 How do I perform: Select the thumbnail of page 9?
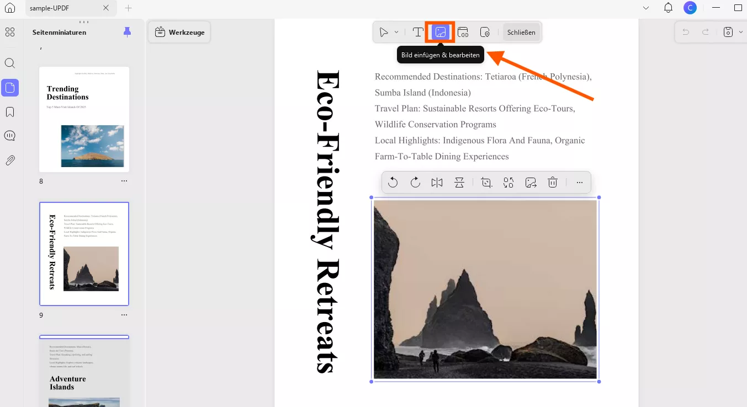tap(84, 254)
